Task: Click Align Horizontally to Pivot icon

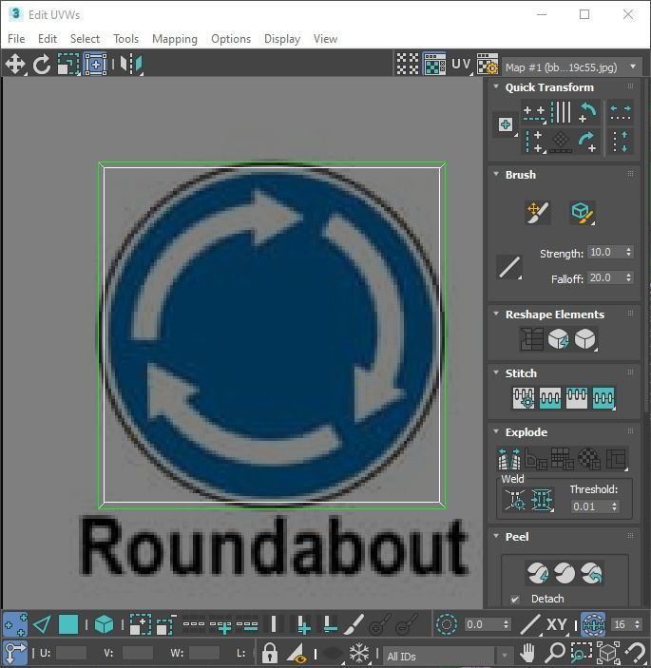Action: pos(534,113)
